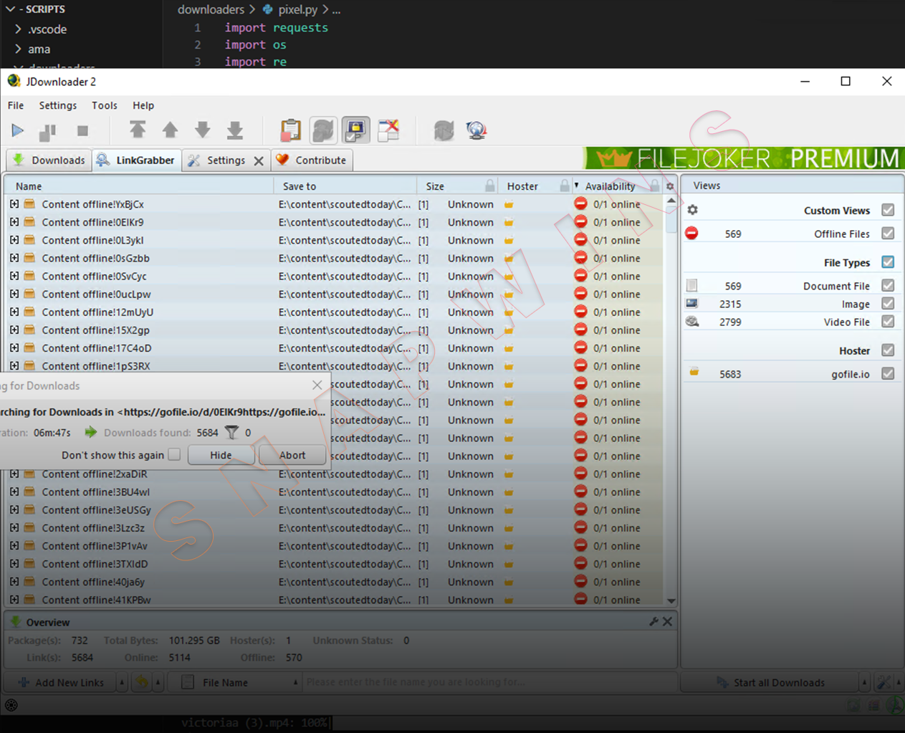
Task: Check the Don't show this again box
Action: pyautogui.click(x=174, y=455)
